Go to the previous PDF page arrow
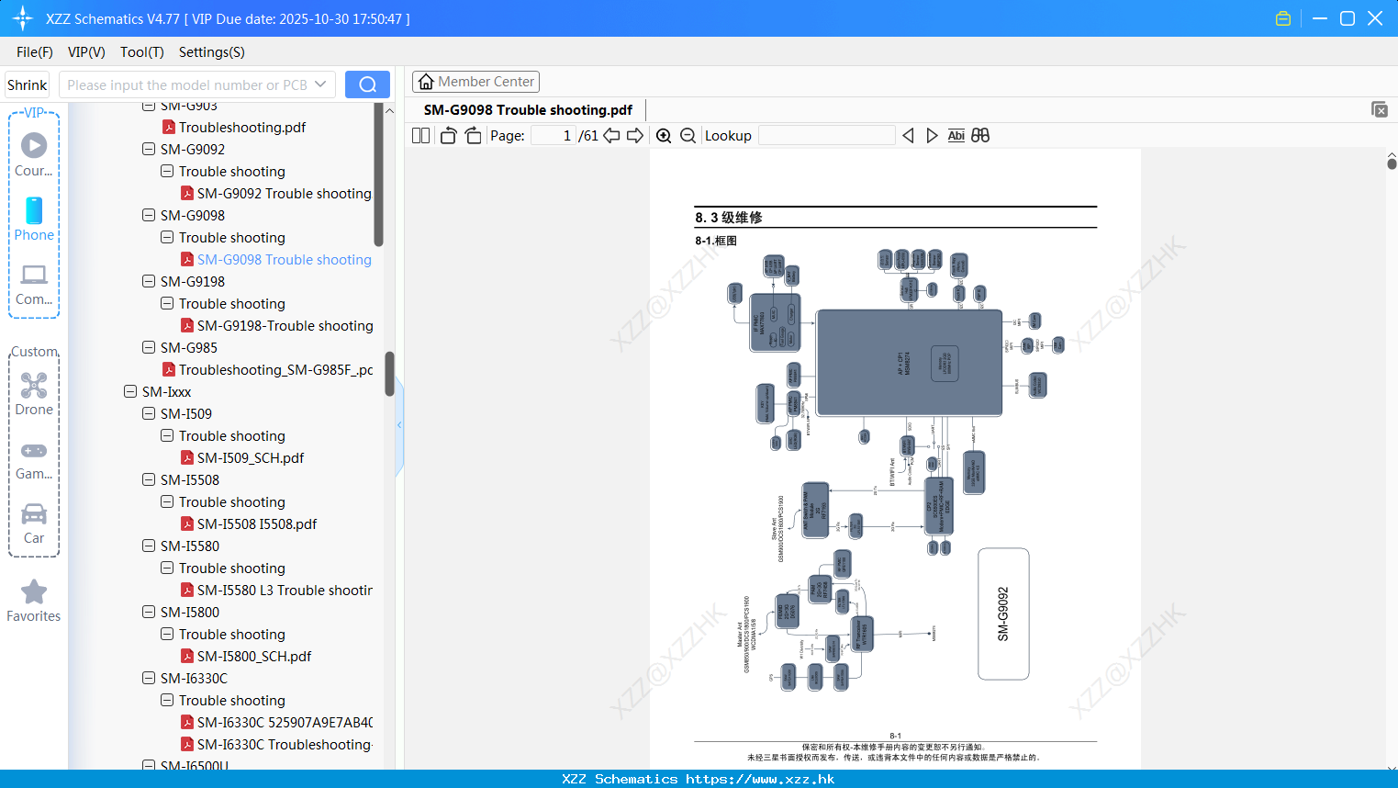Viewport: 1398px width, 788px height. [x=611, y=136]
